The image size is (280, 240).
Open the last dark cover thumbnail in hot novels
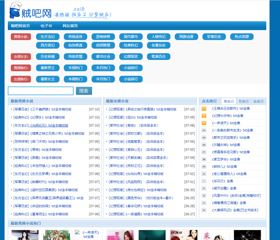[247, 235]
